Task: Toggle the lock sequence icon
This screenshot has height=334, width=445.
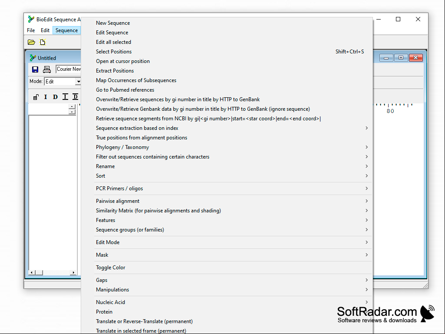Action: pos(36,97)
